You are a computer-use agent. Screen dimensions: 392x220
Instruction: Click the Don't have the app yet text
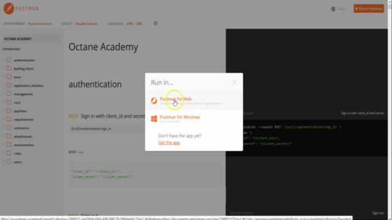179,136
